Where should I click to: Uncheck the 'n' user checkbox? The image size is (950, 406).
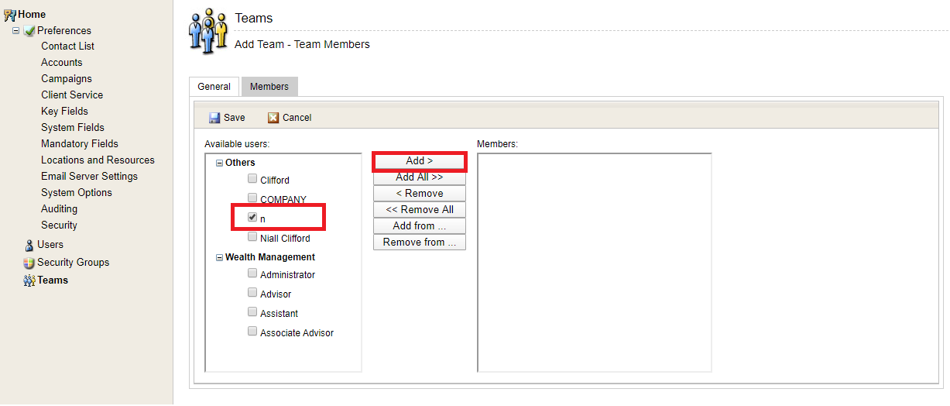(x=252, y=218)
